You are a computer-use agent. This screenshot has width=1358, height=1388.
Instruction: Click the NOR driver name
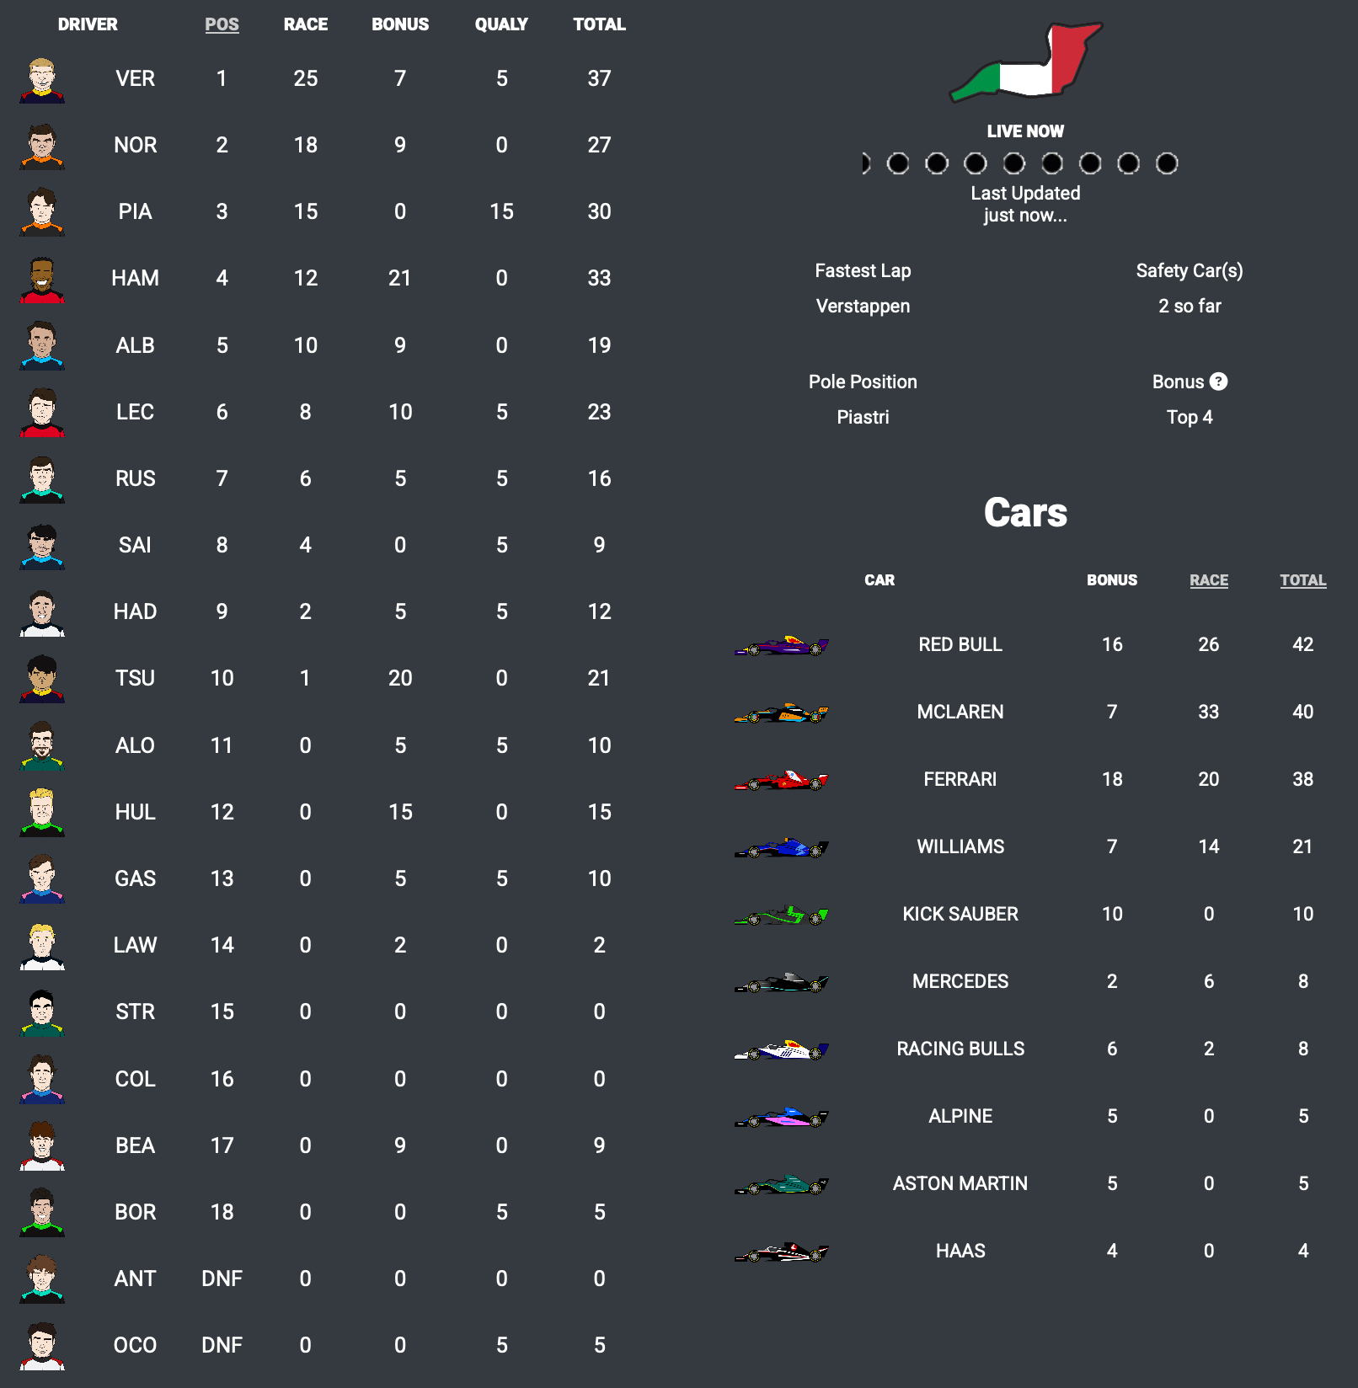click(x=135, y=145)
